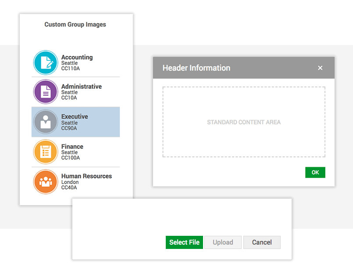Click the Upload button
The image size is (353, 273).
pyautogui.click(x=223, y=242)
